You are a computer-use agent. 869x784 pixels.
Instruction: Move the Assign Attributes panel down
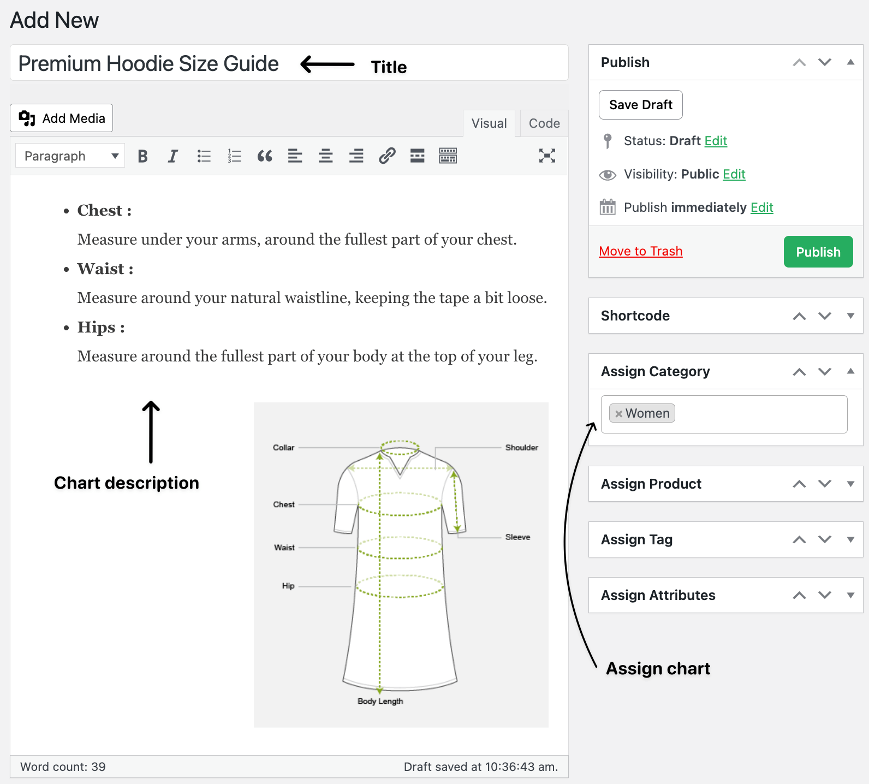(x=825, y=595)
